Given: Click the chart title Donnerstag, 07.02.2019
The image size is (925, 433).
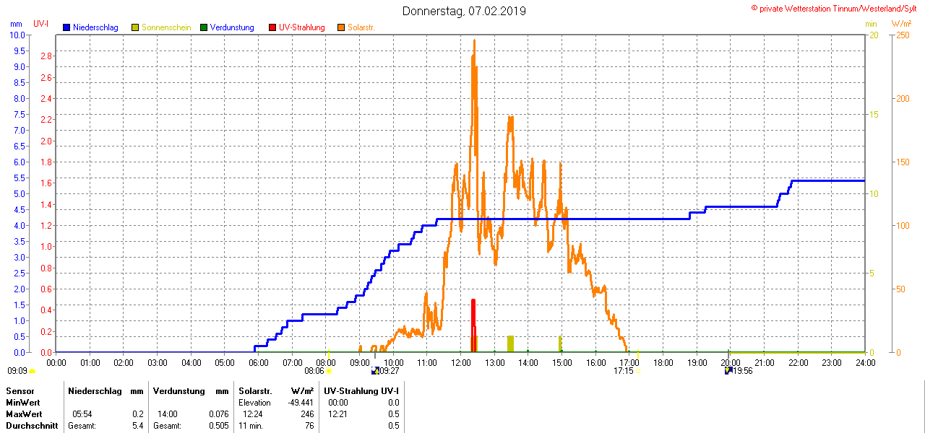Looking at the screenshot, I should [464, 11].
